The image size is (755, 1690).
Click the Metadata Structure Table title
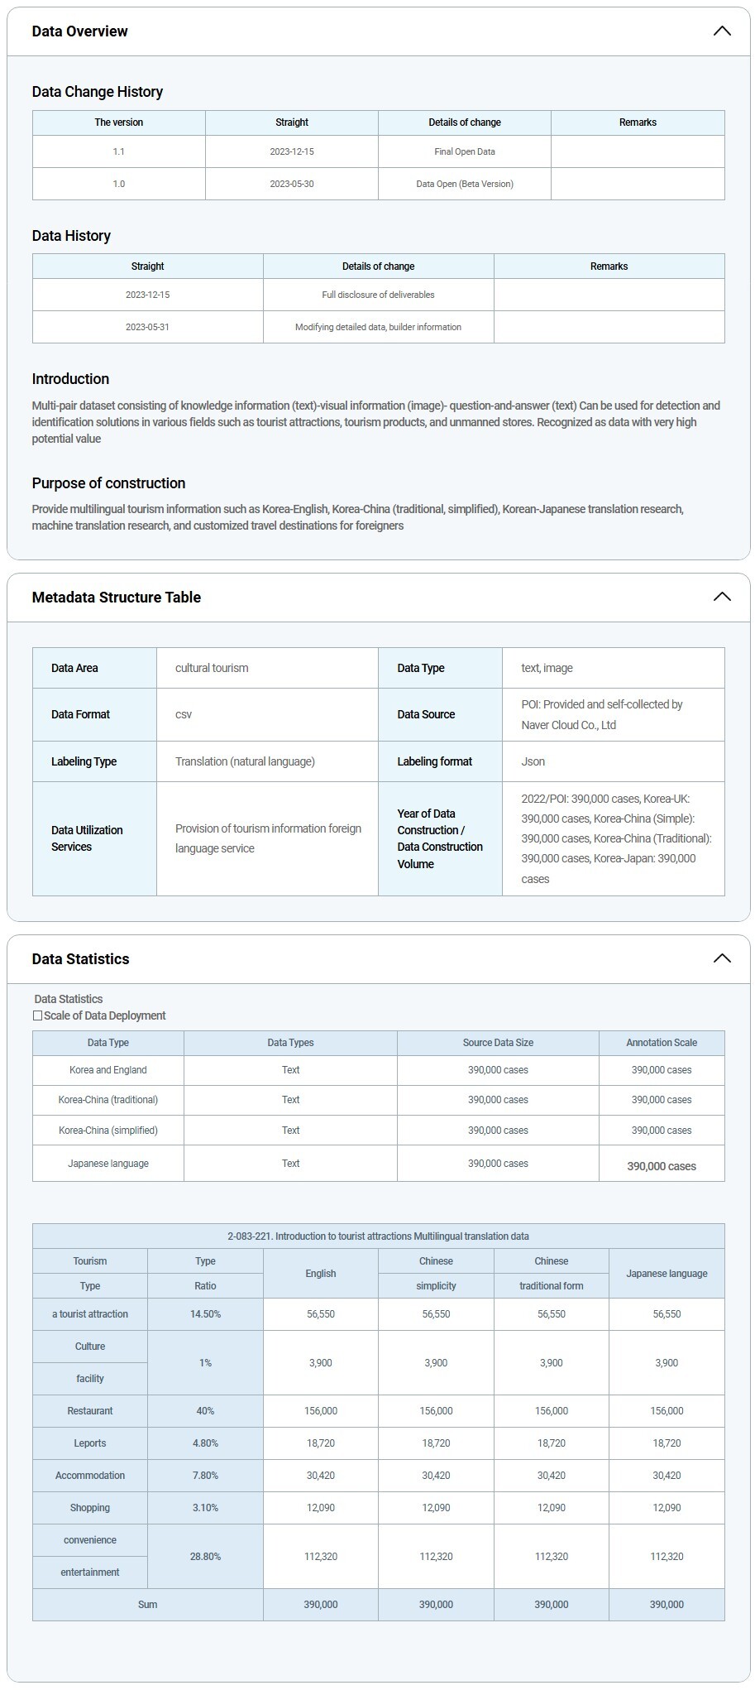coord(116,597)
